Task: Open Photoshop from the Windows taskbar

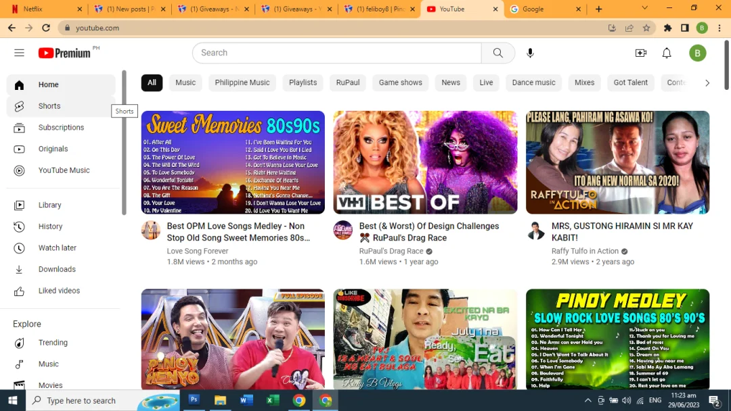Action: (194, 400)
